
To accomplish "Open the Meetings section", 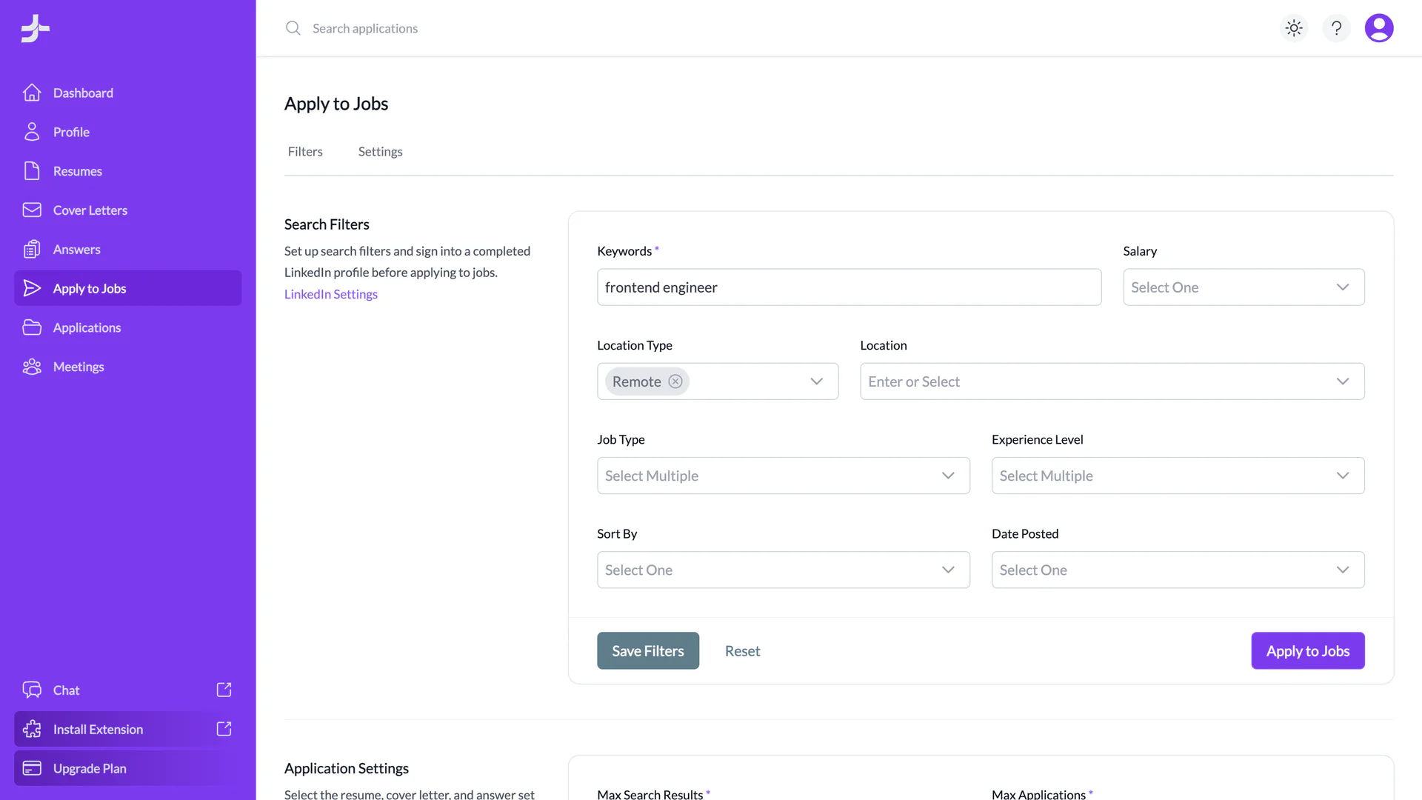I will pos(79,367).
